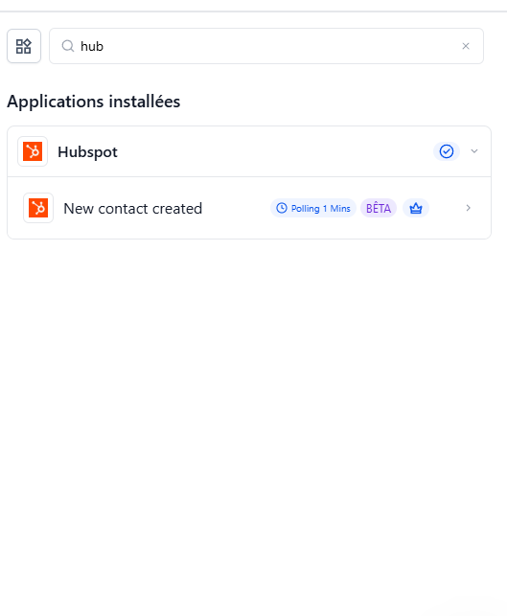This screenshot has height=616, width=507.
Task: Focus the search field containing hub
Action: pyautogui.click(x=266, y=46)
